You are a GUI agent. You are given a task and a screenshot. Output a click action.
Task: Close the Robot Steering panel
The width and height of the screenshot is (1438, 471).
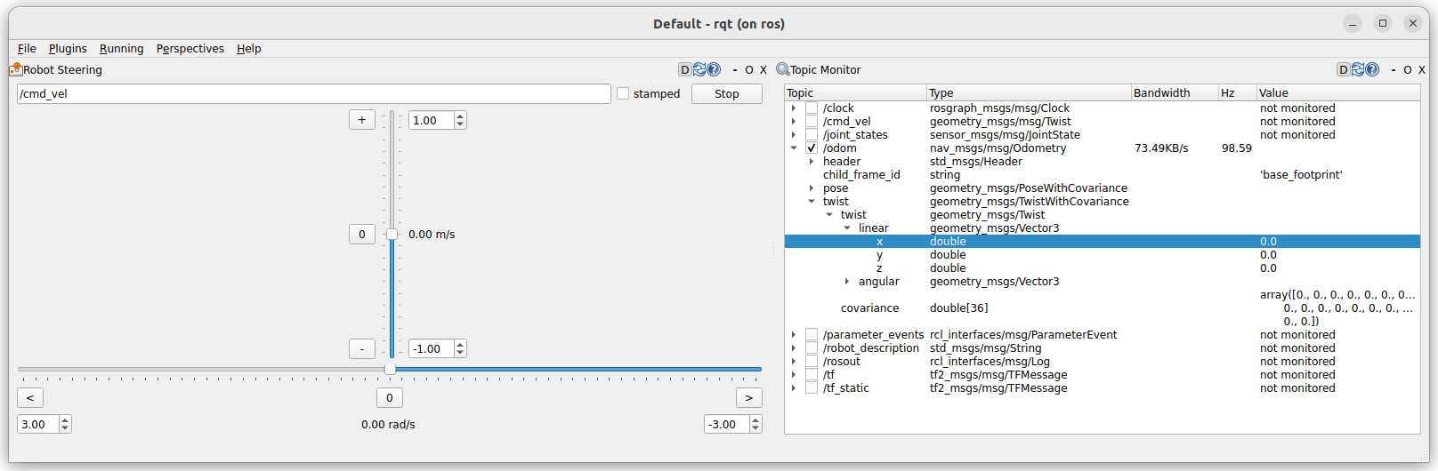pyautogui.click(x=763, y=69)
